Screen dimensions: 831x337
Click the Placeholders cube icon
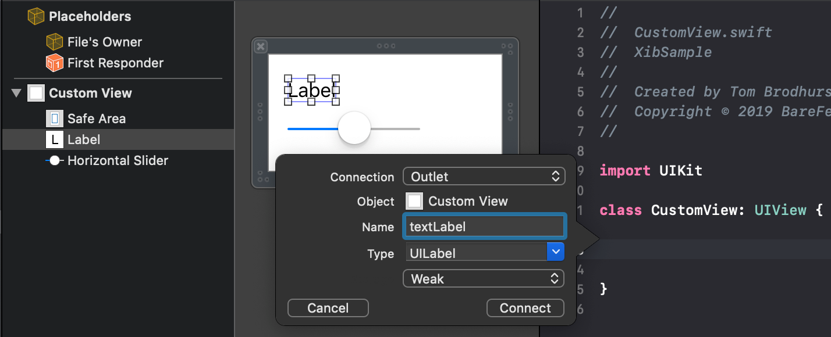[36, 16]
